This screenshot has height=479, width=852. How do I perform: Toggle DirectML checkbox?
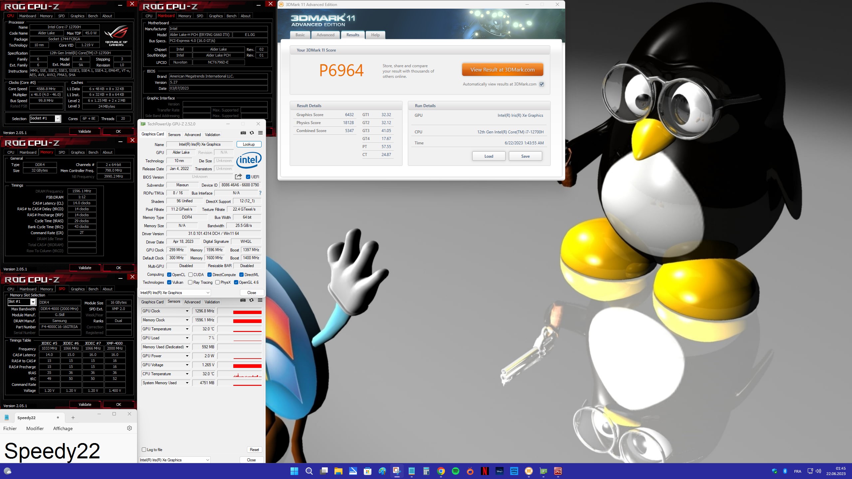point(241,274)
